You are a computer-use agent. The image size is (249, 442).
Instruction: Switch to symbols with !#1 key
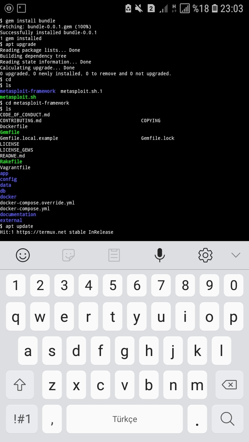click(22, 419)
